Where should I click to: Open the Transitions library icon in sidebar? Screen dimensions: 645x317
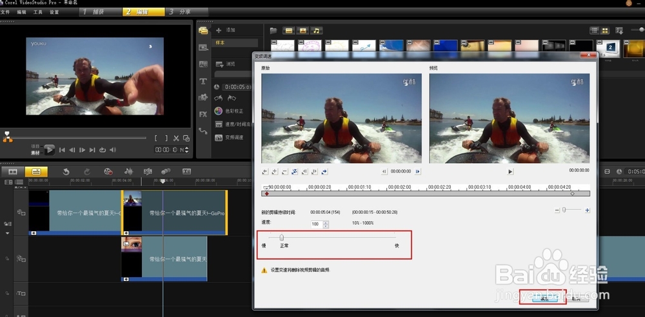pos(203,47)
